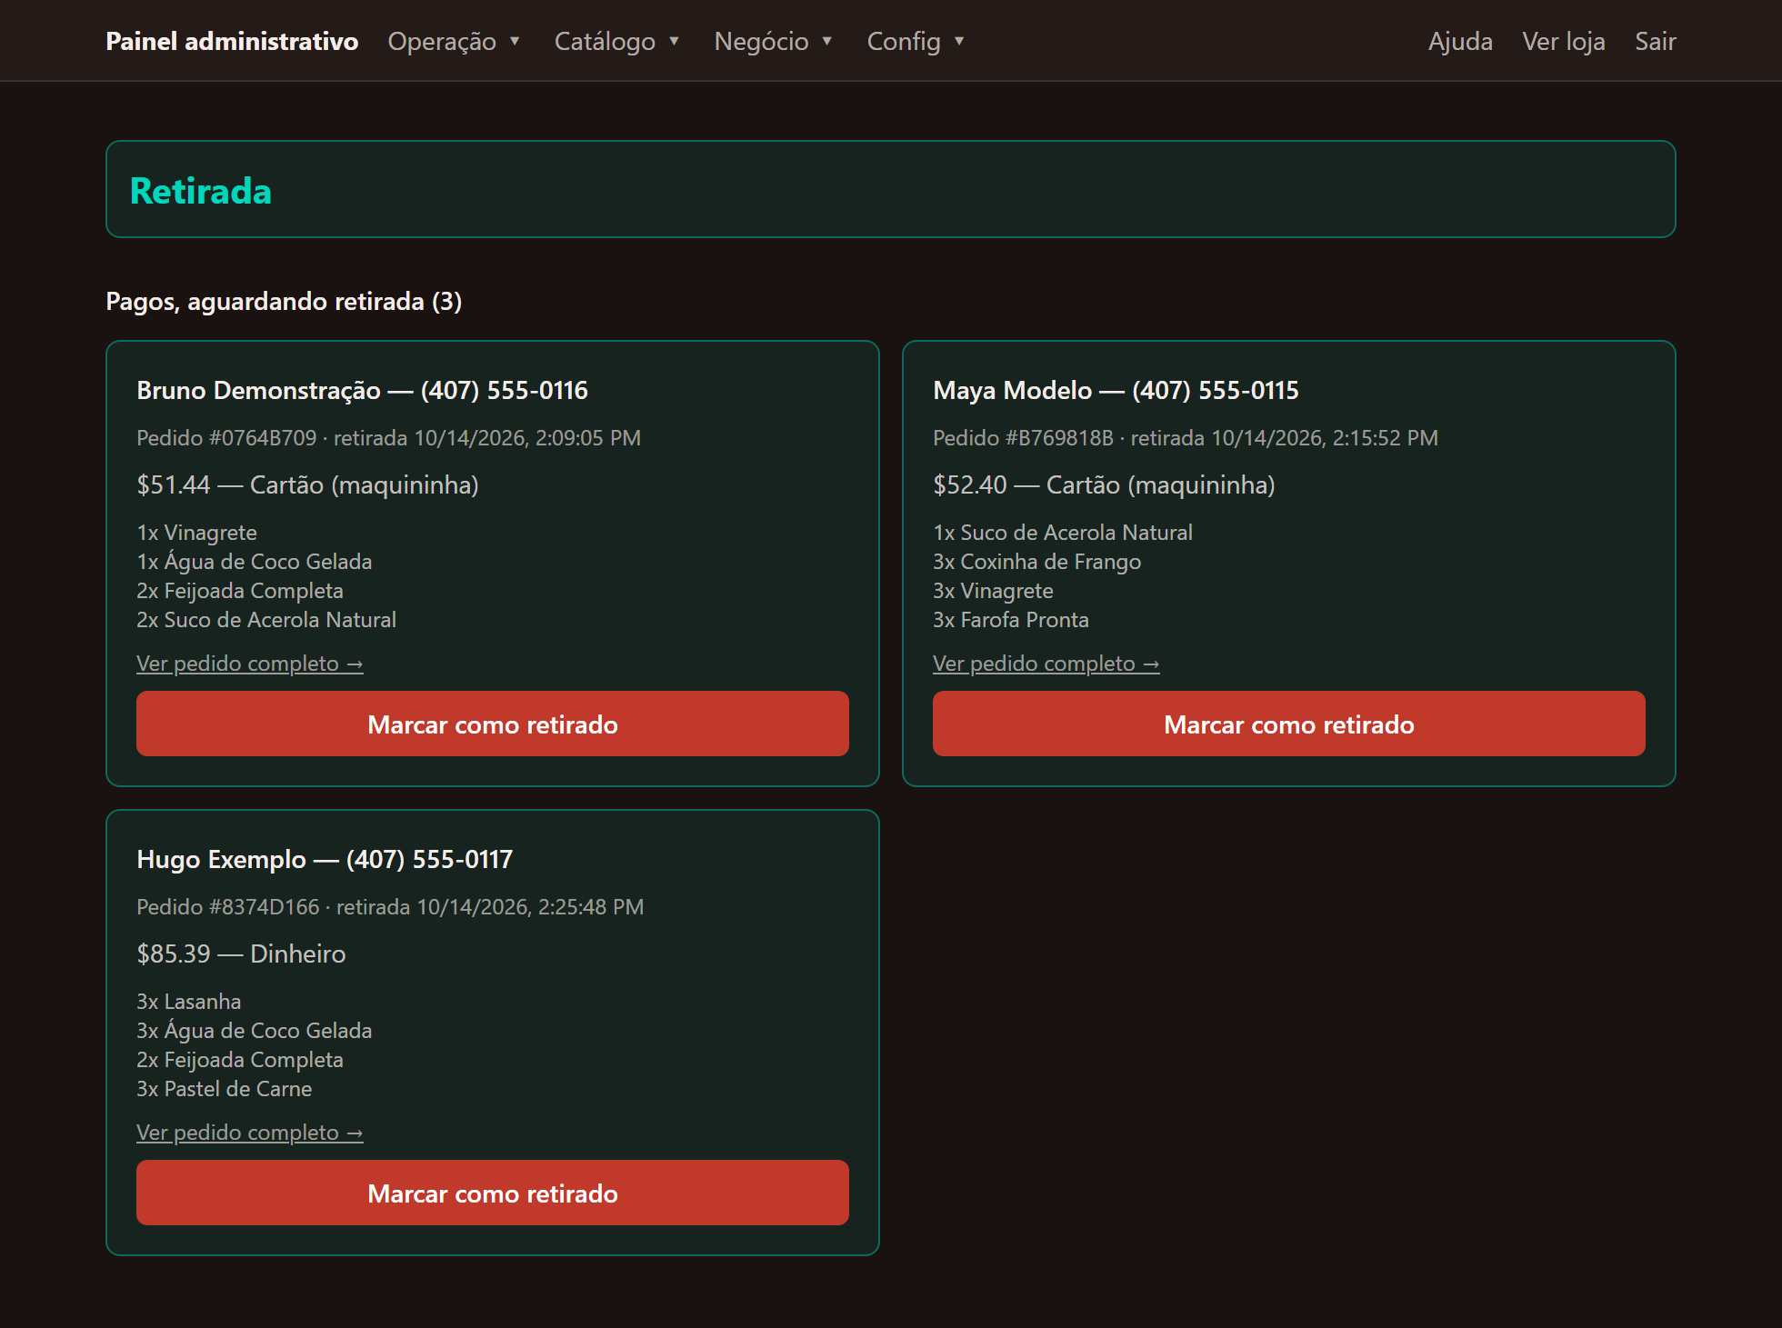The image size is (1782, 1328).
Task: Select Hugo Exemplo — (407) 555-0117 name
Action: point(325,859)
